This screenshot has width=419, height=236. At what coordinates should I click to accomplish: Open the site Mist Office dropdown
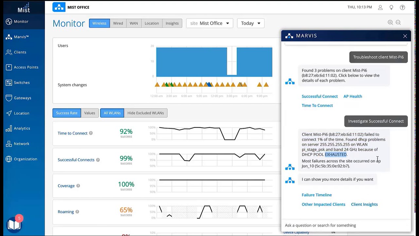click(x=209, y=23)
